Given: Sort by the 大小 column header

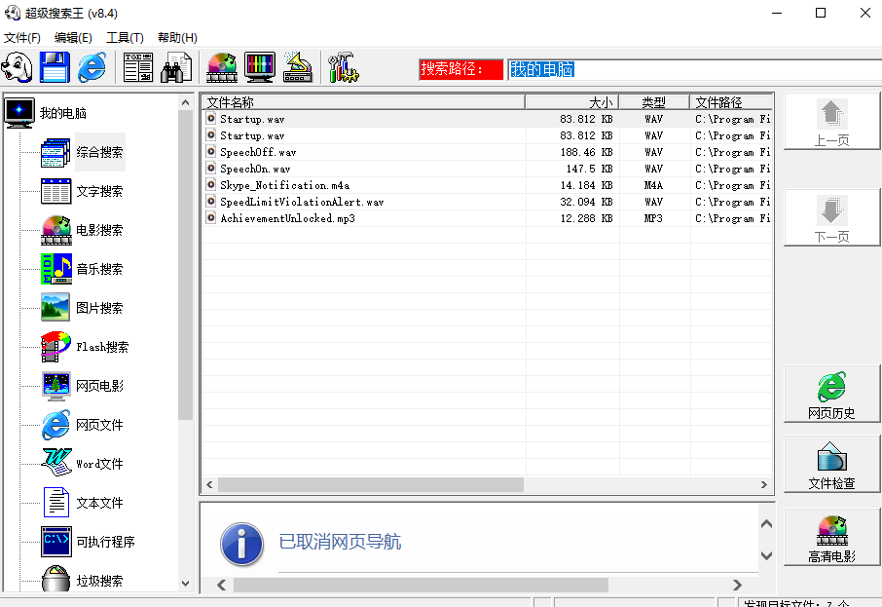Looking at the screenshot, I should 572,102.
